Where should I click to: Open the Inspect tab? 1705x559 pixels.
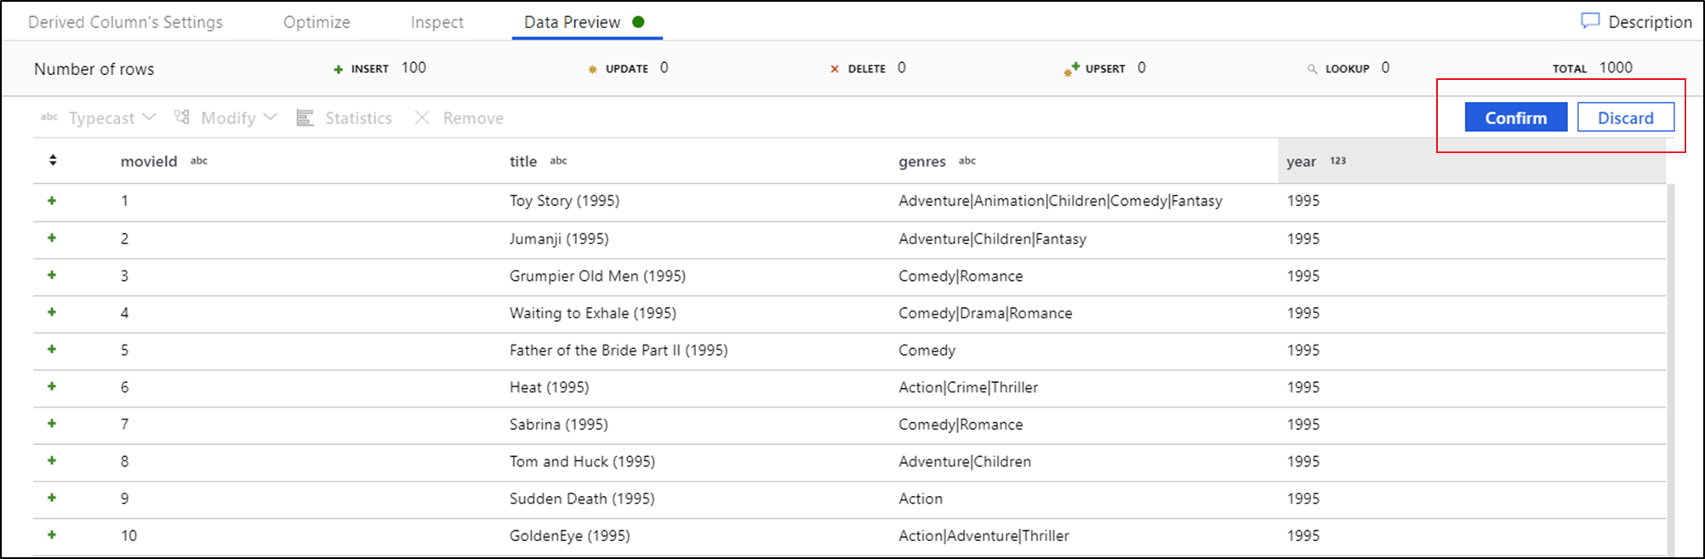[436, 22]
